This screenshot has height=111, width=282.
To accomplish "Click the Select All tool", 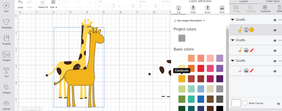I will pos(43,4).
